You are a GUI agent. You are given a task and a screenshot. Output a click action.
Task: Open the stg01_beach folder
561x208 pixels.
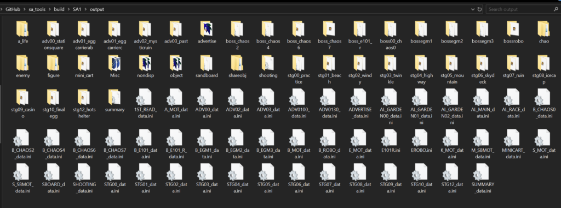click(329, 69)
